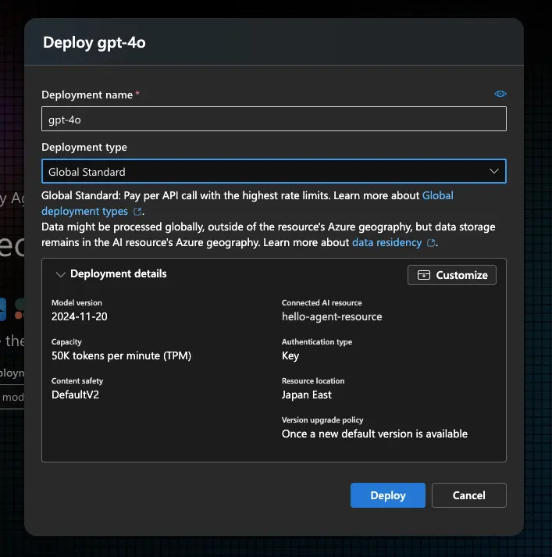This screenshot has height=557, width=552.
Task: Click the Deployment details heading
Action: click(118, 274)
